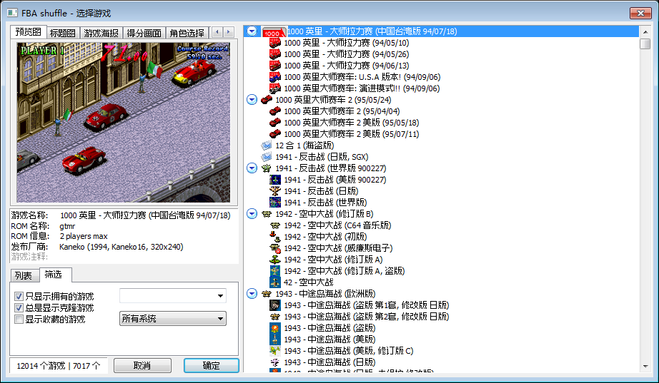Click the game list scroll down arrow

click(645, 366)
